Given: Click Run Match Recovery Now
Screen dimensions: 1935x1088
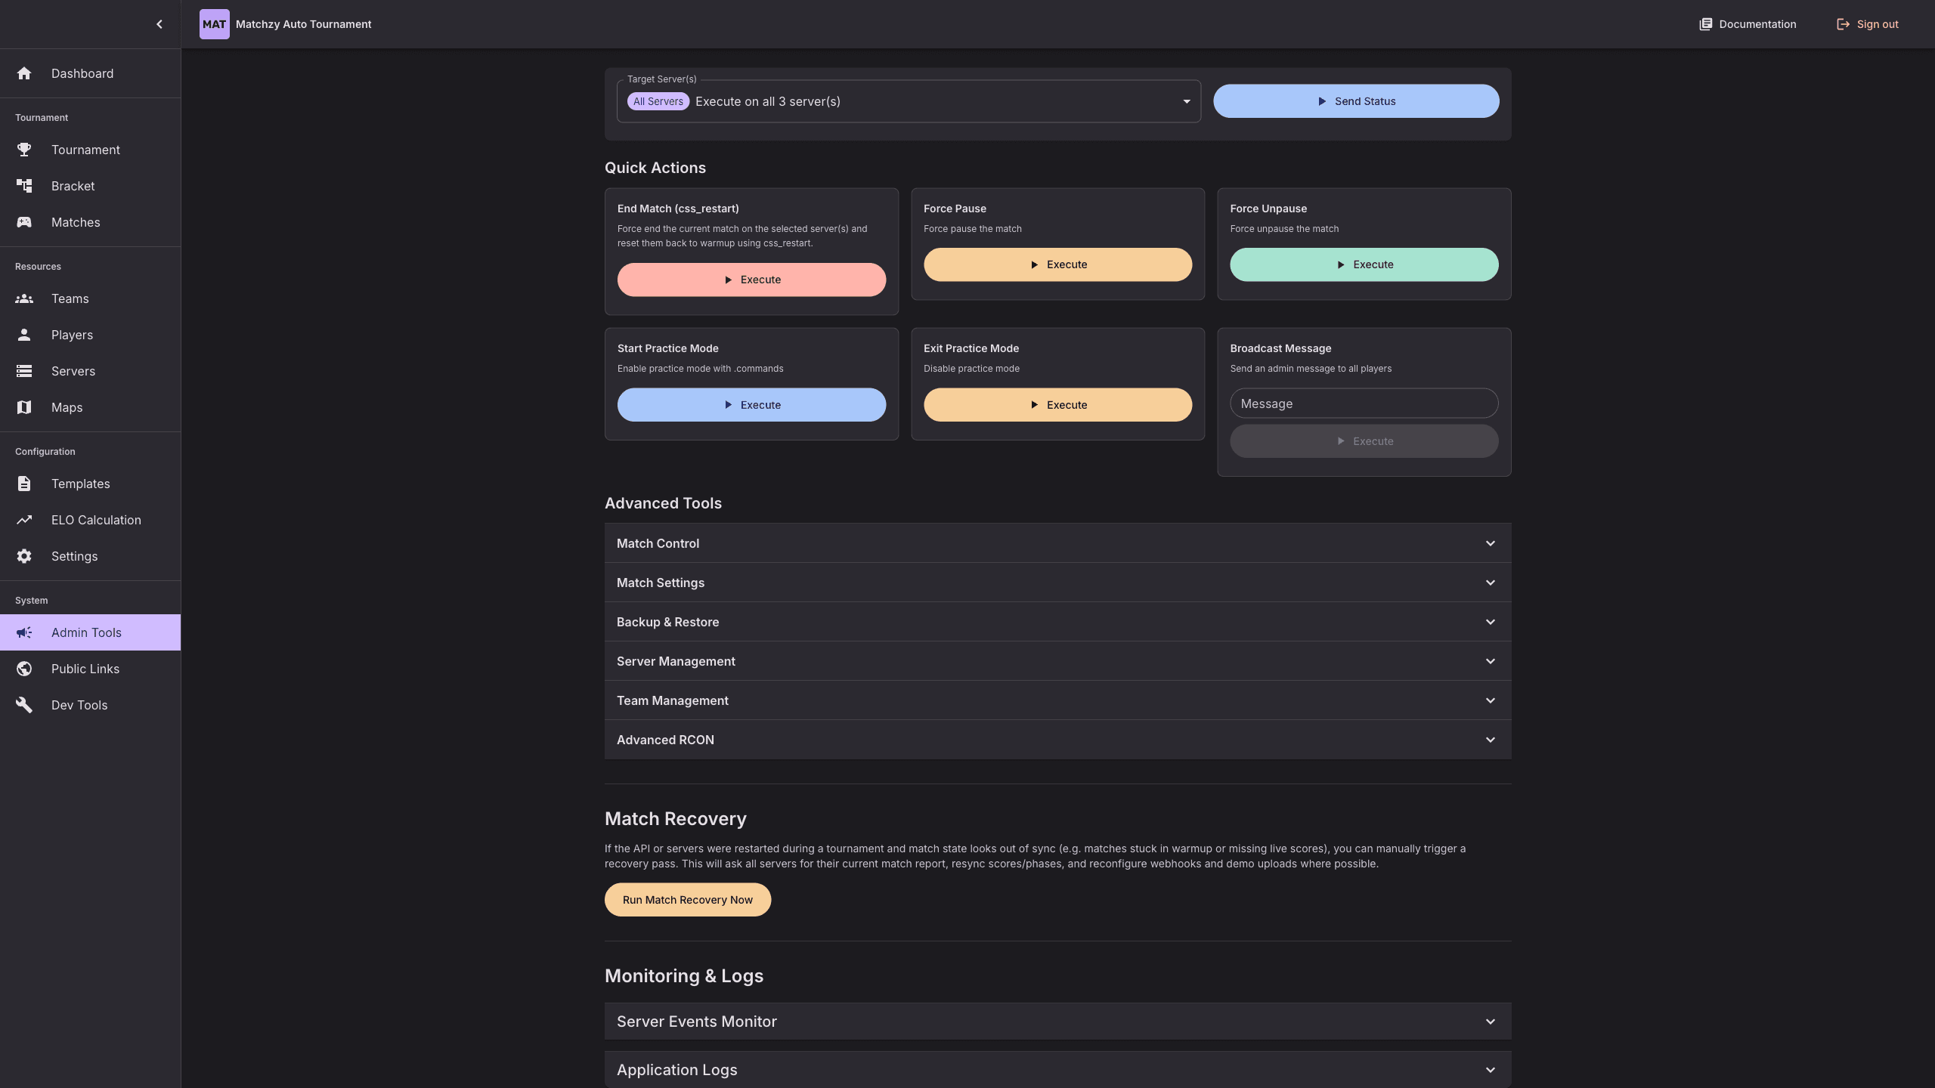Looking at the screenshot, I should click(687, 899).
